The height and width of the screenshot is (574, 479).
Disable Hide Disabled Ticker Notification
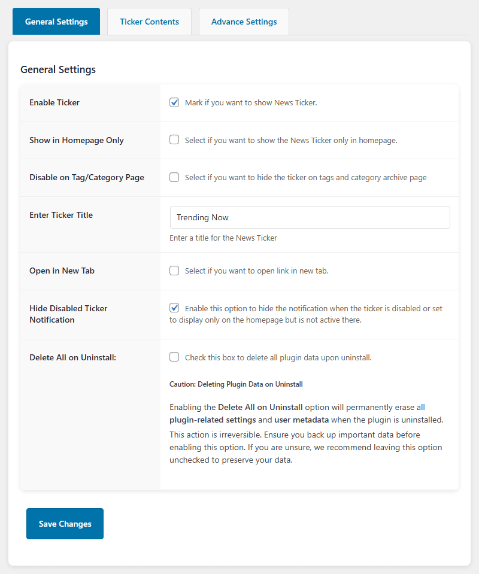(x=174, y=308)
